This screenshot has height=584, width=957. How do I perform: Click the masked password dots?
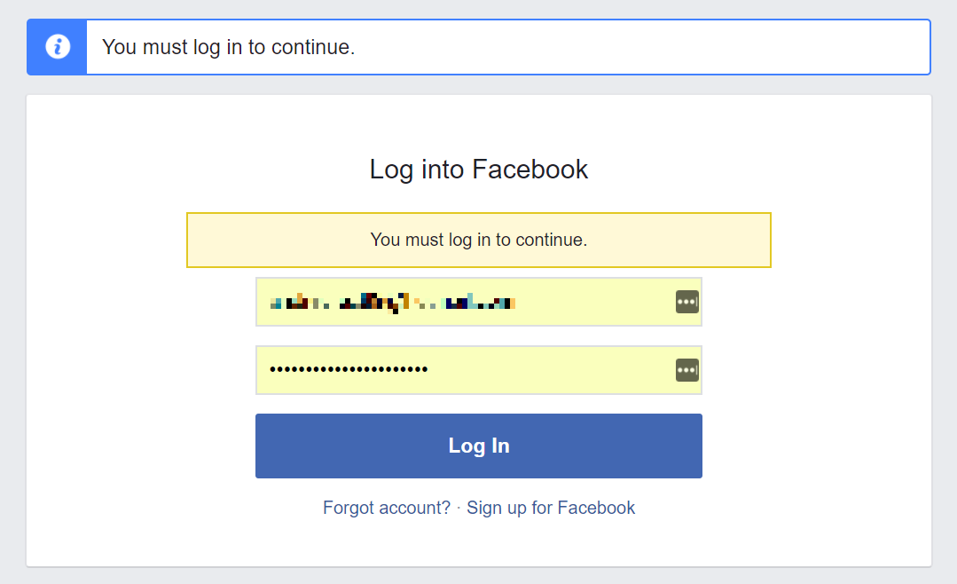(x=346, y=367)
